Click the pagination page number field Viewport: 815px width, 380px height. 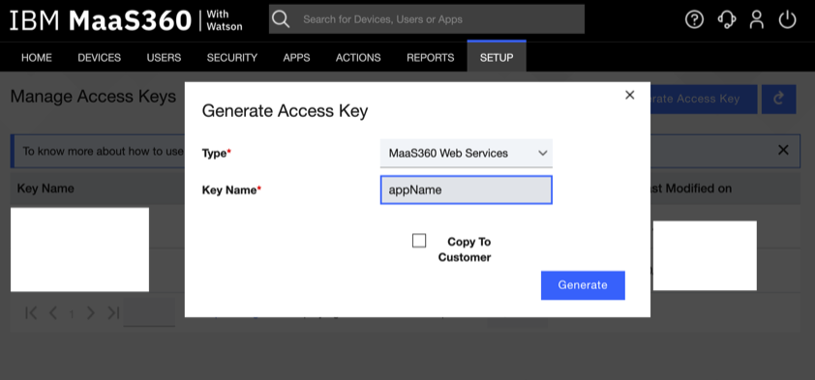click(149, 312)
